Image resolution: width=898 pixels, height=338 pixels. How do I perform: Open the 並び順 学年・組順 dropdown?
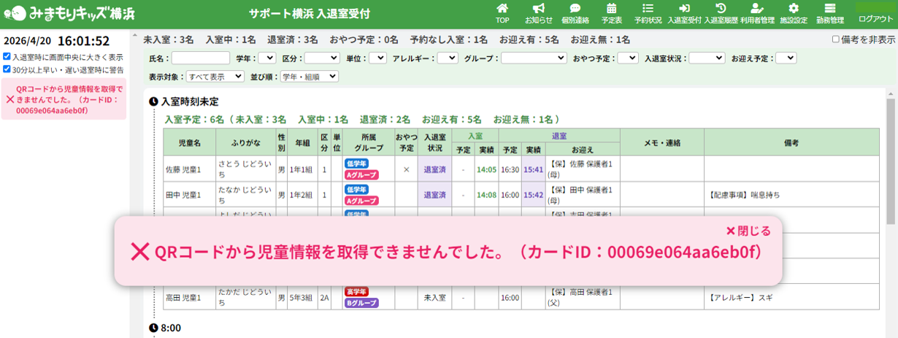pyautogui.click(x=310, y=76)
